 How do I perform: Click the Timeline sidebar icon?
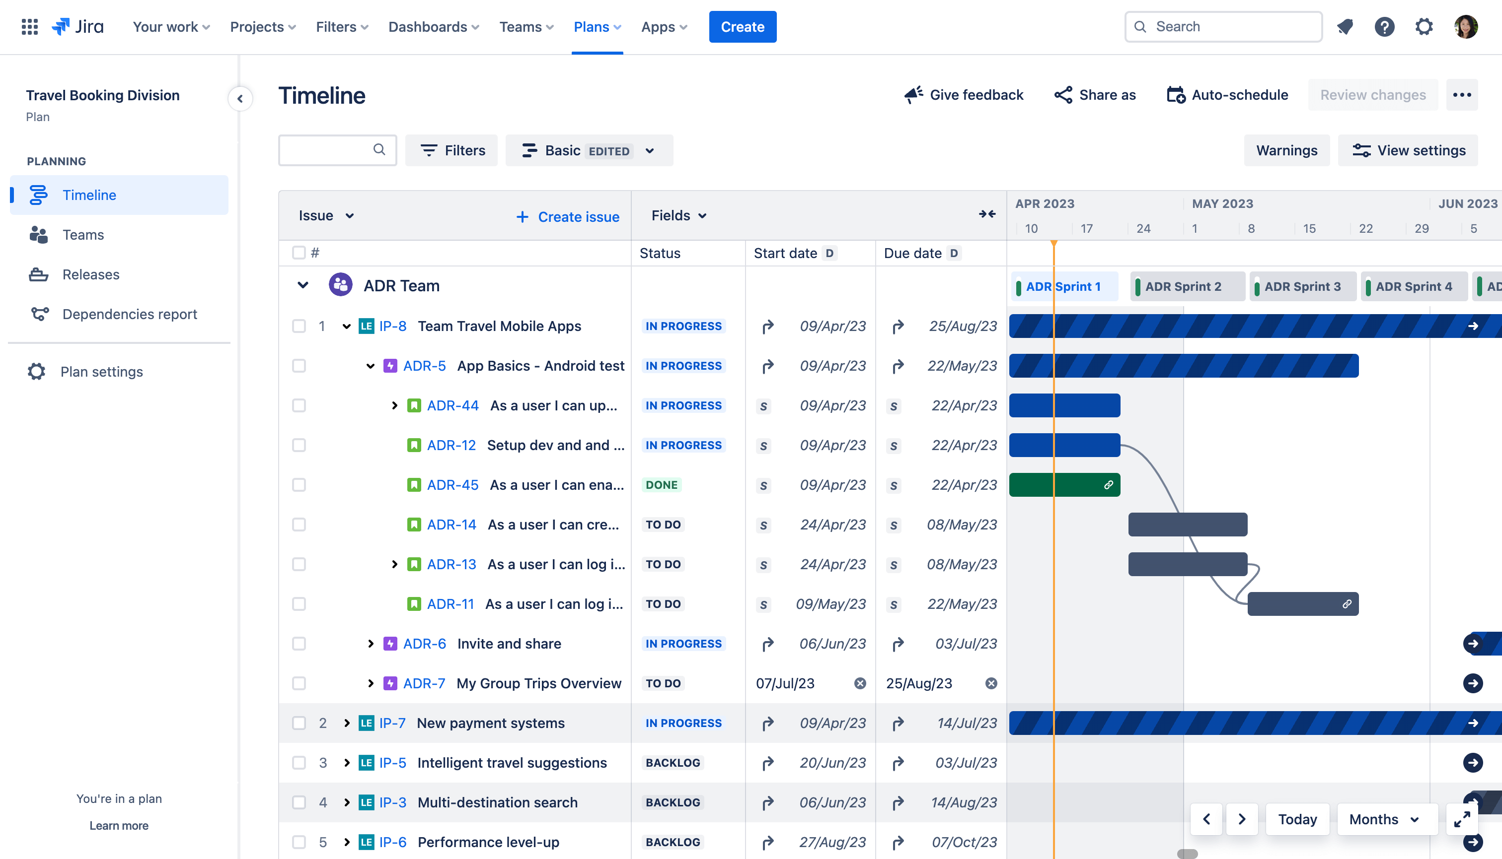click(x=37, y=194)
